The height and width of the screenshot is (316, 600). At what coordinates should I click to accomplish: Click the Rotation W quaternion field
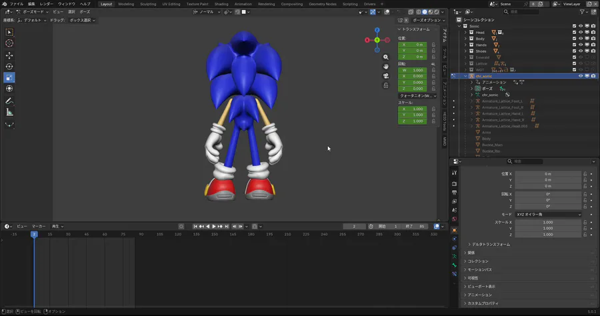coord(413,71)
